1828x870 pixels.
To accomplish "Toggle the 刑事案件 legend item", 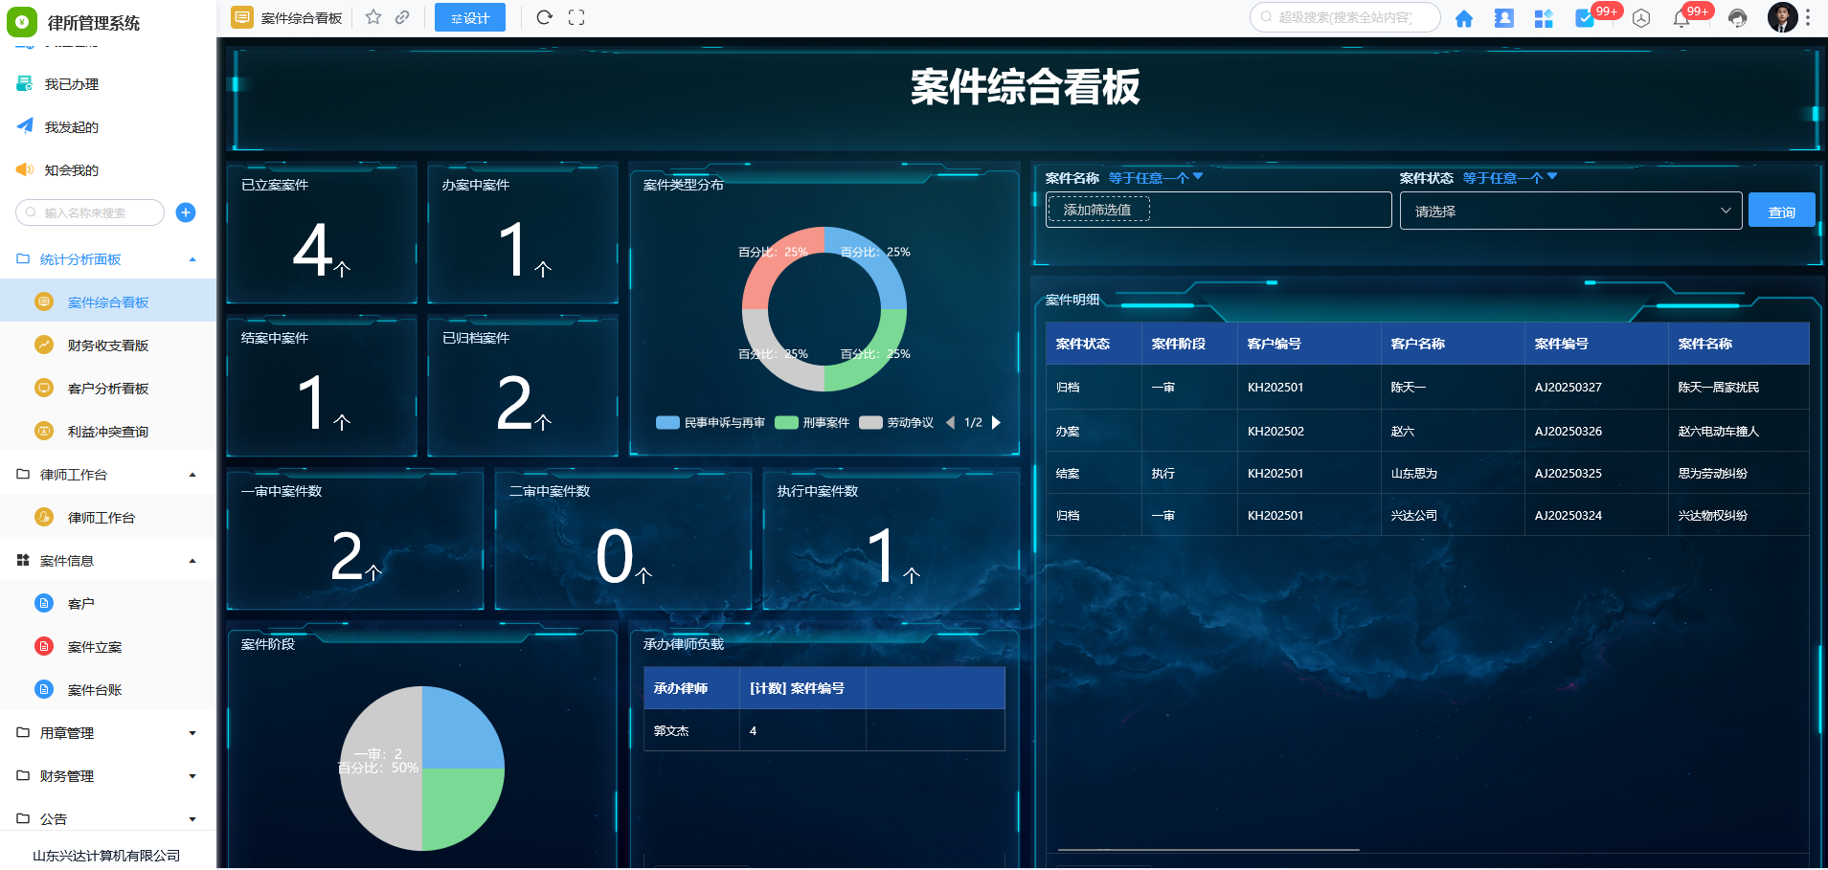I will click(812, 423).
